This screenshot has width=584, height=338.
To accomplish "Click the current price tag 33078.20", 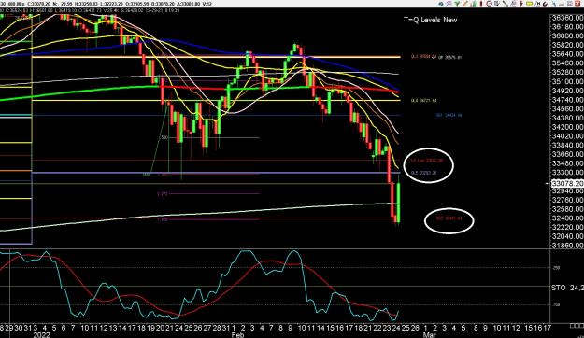I will (567, 184).
